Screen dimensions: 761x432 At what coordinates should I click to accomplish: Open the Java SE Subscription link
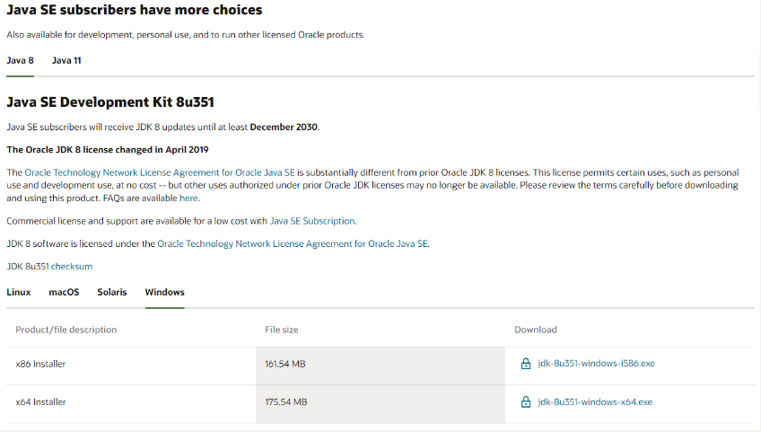(x=312, y=221)
